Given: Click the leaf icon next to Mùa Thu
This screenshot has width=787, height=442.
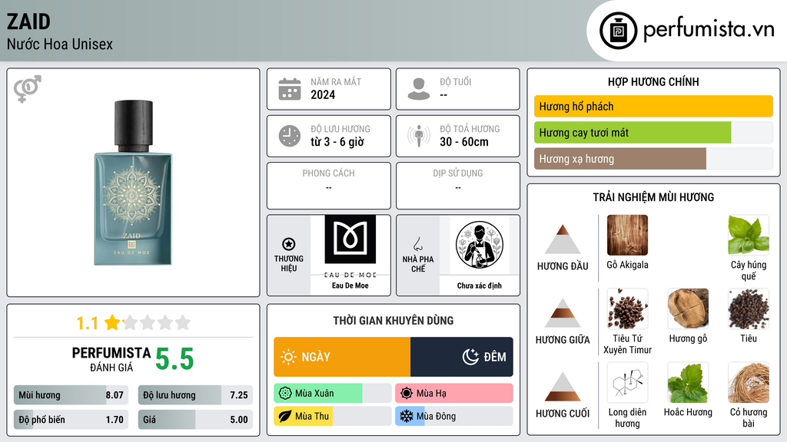Looking at the screenshot, I should click(x=285, y=417).
